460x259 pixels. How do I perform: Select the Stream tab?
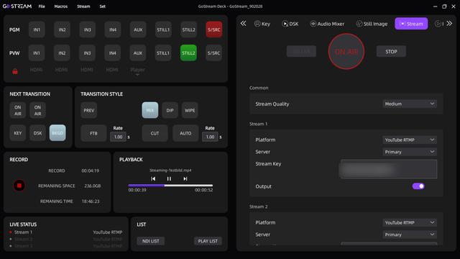(411, 24)
